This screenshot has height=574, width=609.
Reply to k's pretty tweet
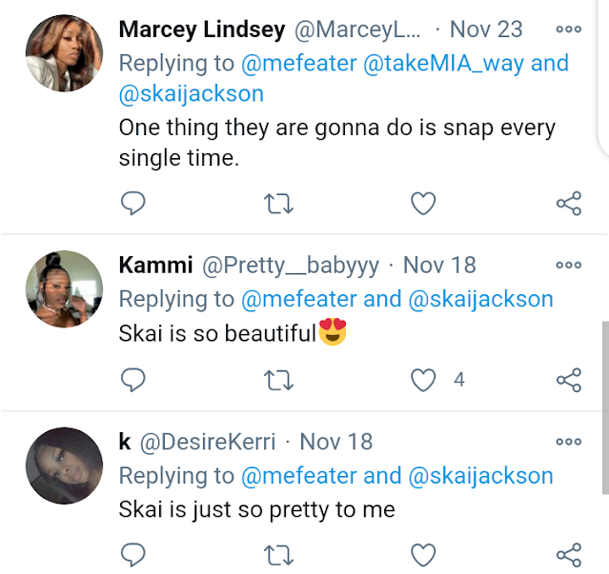pyautogui.click(x=134, y=555)
